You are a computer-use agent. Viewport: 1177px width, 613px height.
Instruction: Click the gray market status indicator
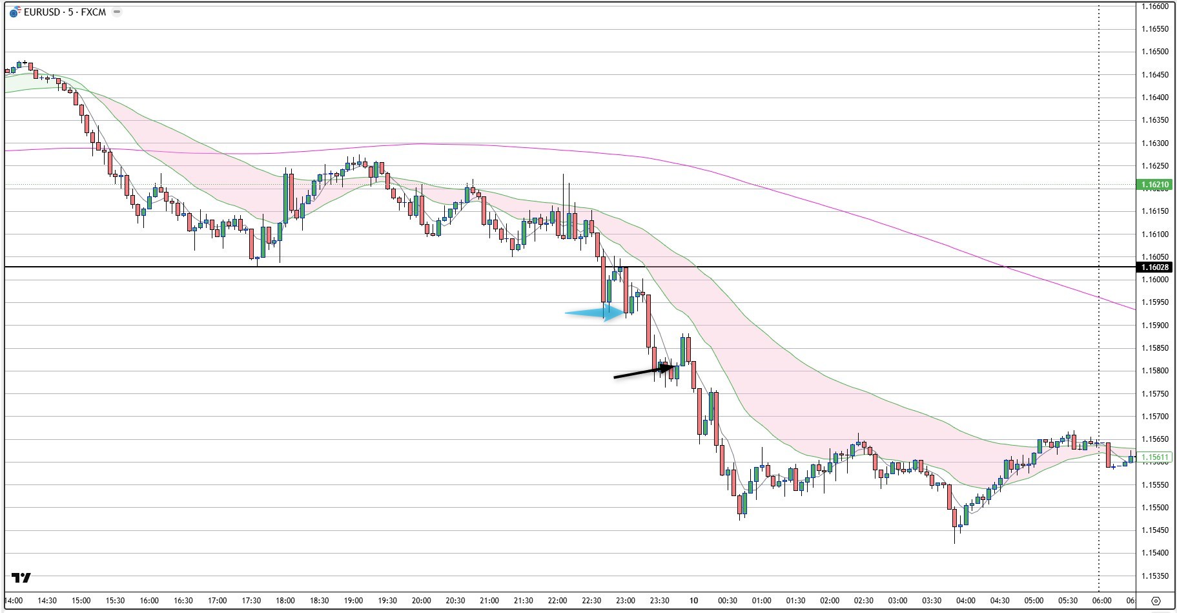(x=117, y=12)
